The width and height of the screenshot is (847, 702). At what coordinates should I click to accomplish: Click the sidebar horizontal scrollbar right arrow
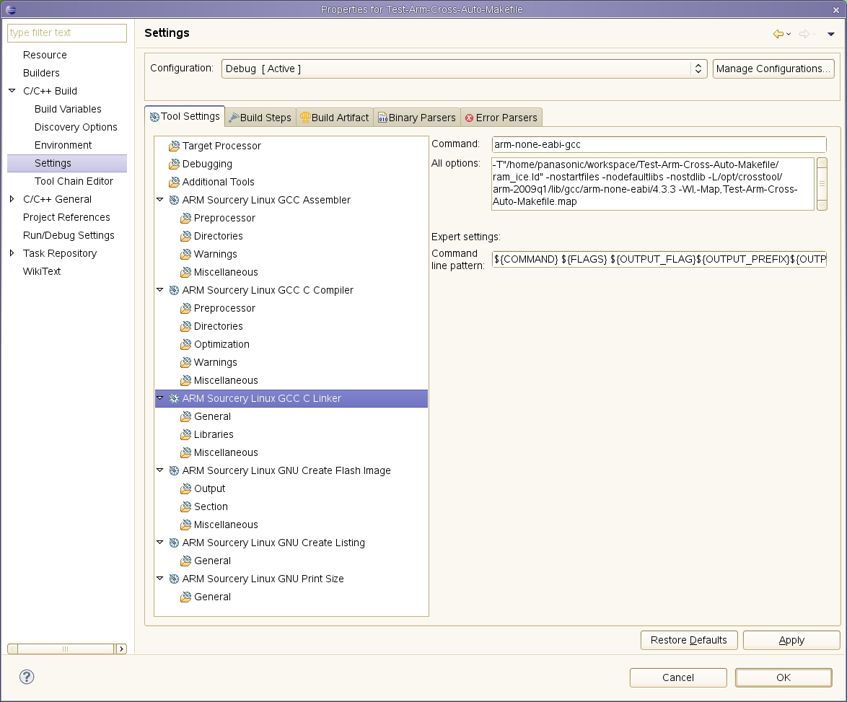click(x=121, y=649)
